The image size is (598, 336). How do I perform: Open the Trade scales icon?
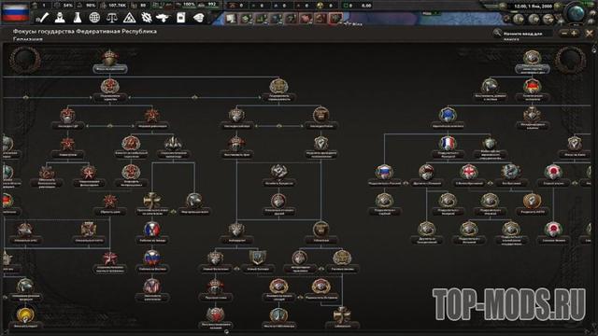112,18
